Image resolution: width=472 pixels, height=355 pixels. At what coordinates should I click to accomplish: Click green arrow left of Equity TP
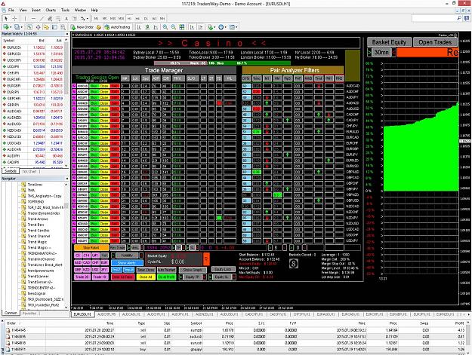pyautogui.click(x=180, y=277)
